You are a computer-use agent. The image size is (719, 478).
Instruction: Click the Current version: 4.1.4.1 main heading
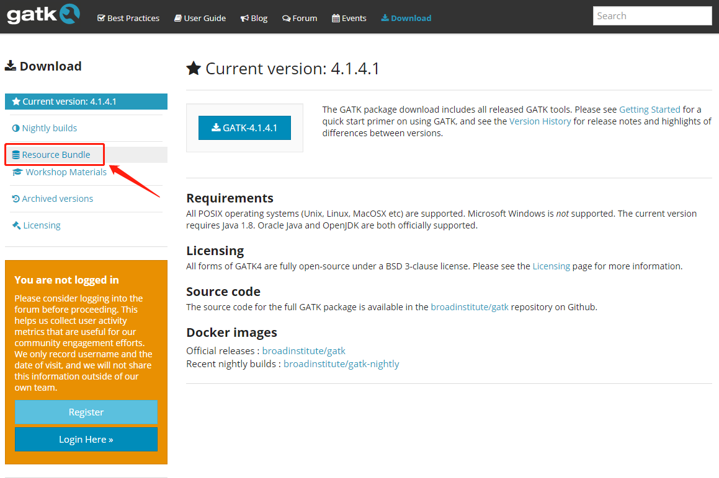[292, 68]
